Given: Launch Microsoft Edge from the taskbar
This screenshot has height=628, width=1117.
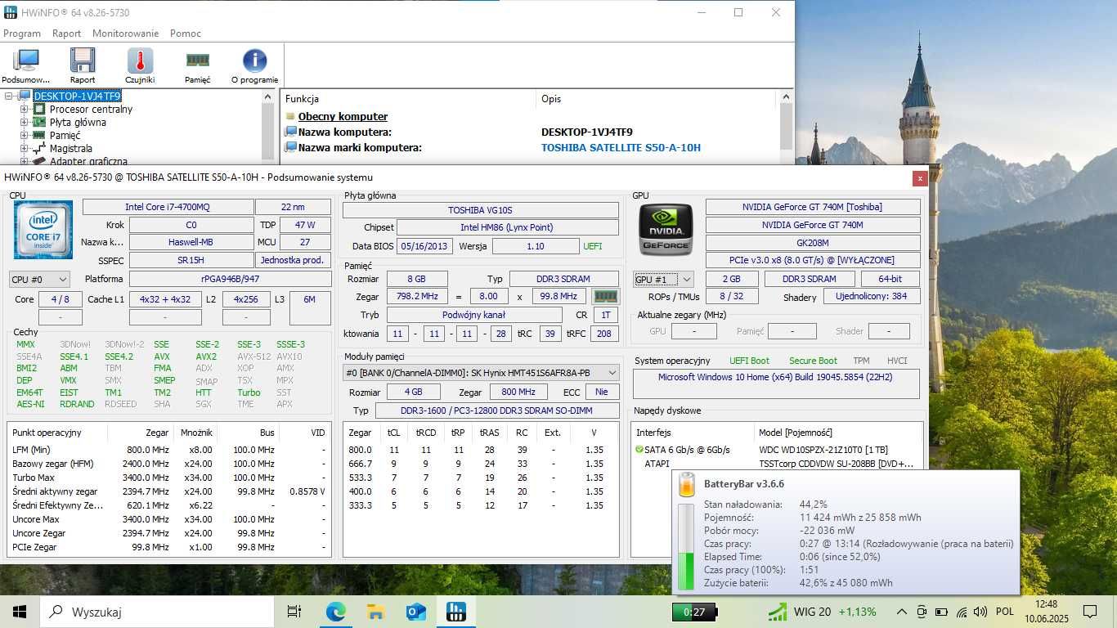Looking at the screenshot, I should tap(336, 612).
